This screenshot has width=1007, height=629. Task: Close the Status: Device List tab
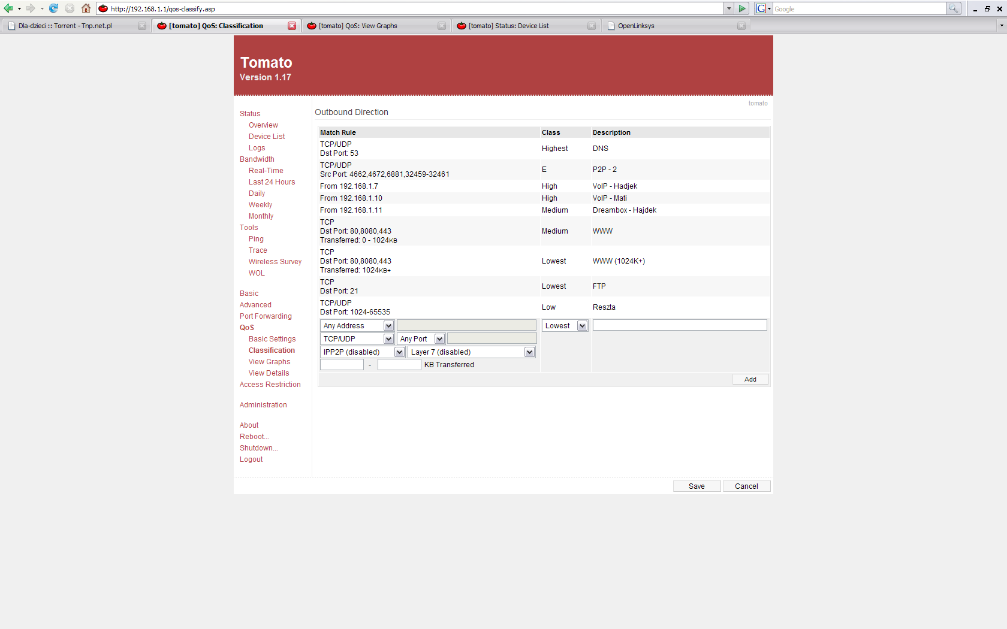point(592,26)
